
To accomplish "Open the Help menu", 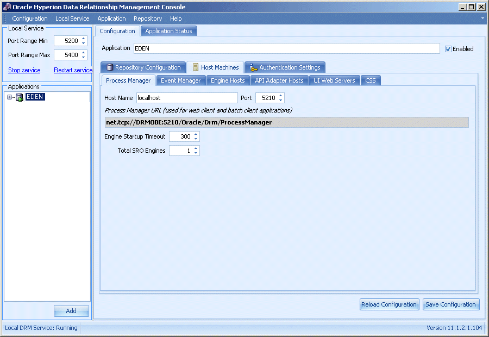I will (176, 18).
